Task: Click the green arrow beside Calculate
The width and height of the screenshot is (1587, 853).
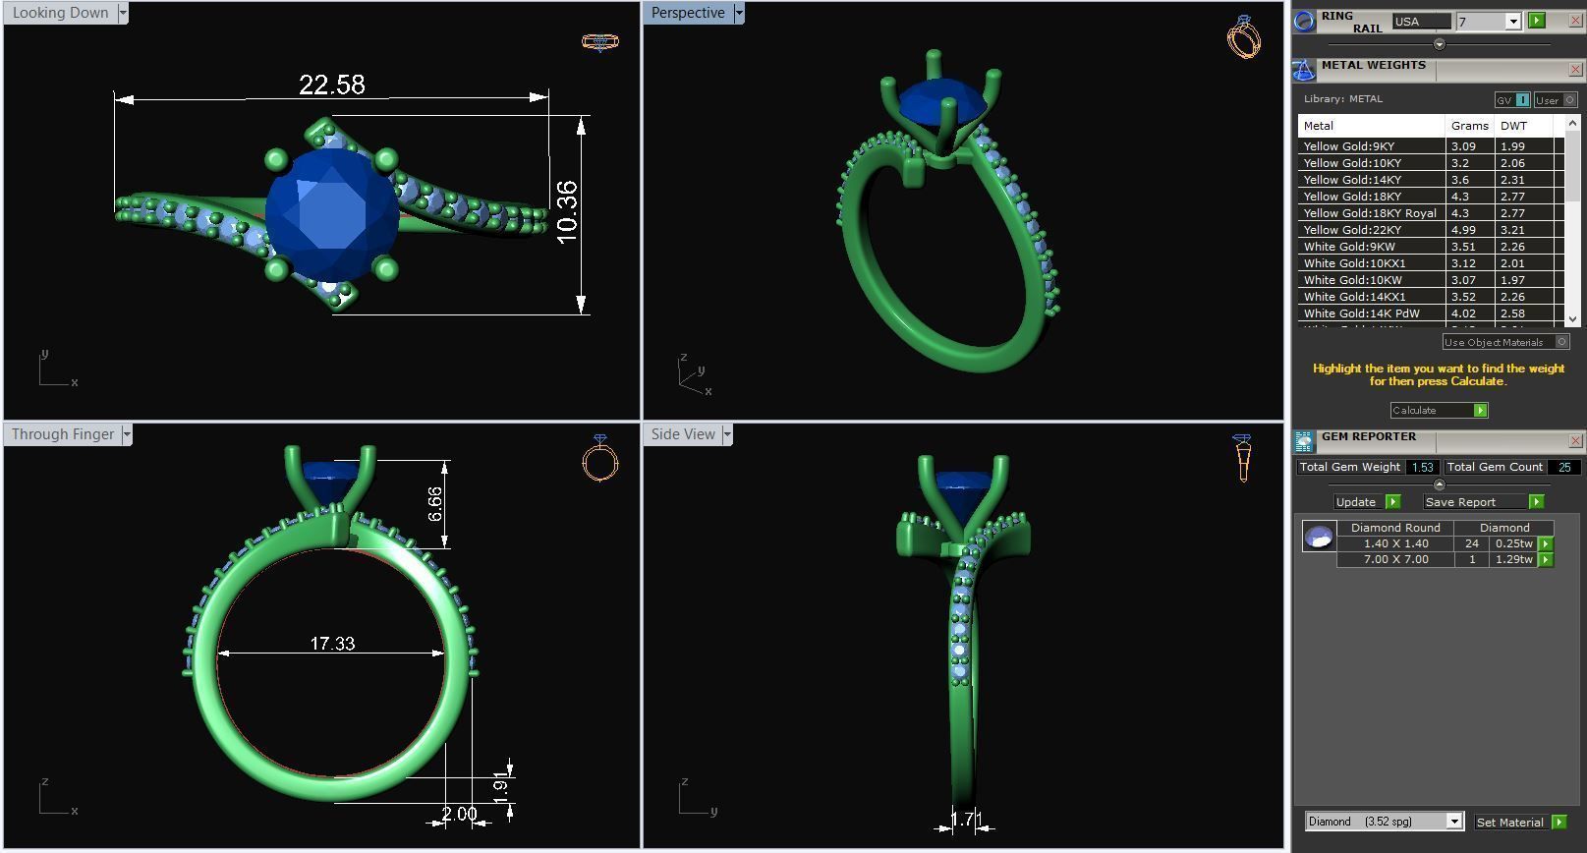Action: coord(1480,410)
